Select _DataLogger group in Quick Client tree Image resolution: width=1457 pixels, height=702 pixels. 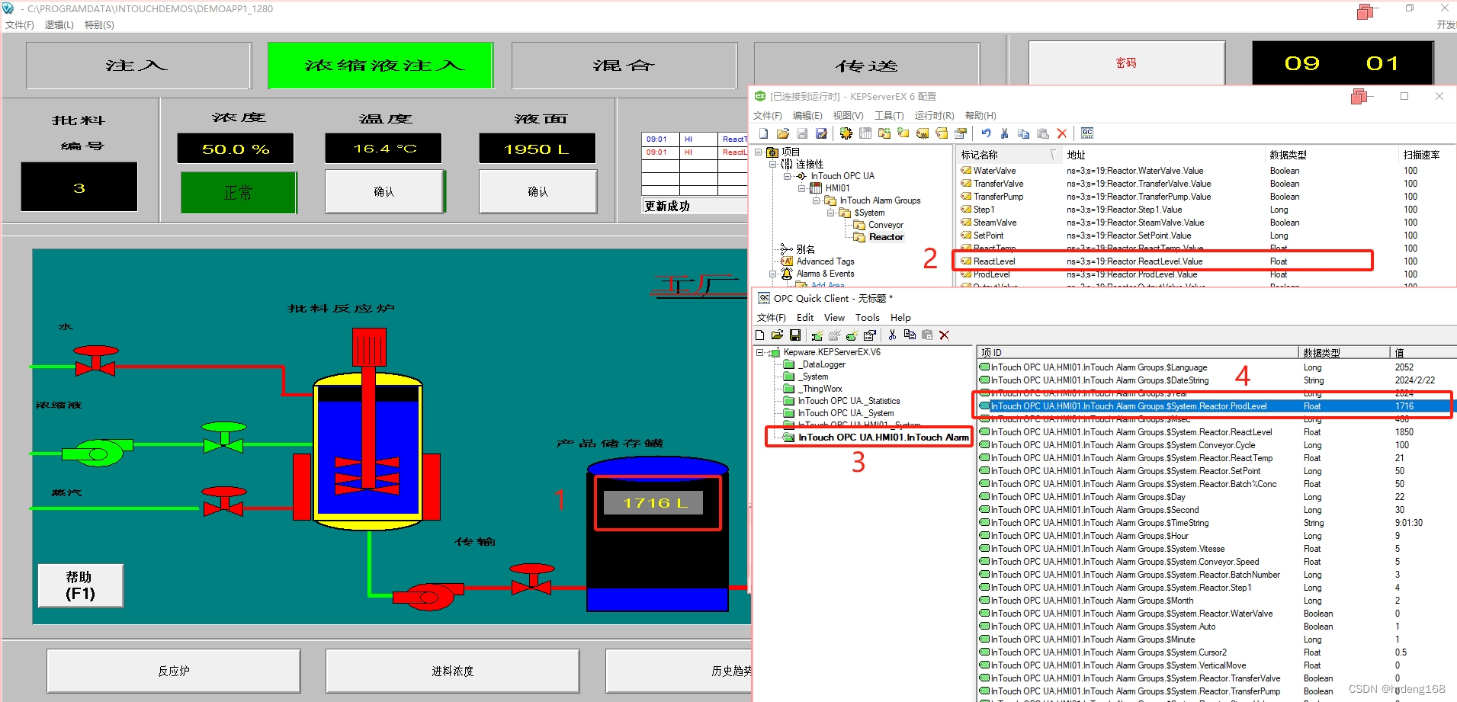coord(822,364)
